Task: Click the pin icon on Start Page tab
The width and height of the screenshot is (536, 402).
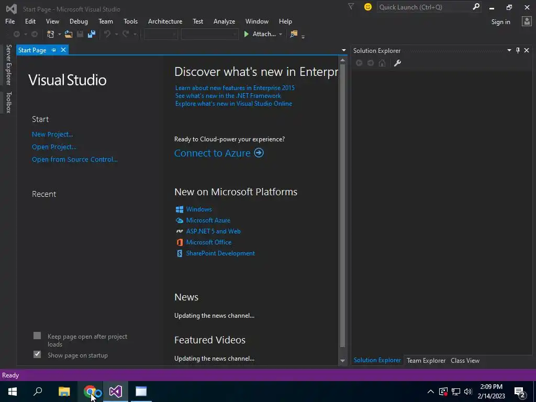Action: [x=54, y=50]
